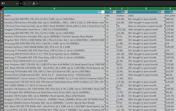Open the filter dropdown in column A header cell

(x=103, y=12)
